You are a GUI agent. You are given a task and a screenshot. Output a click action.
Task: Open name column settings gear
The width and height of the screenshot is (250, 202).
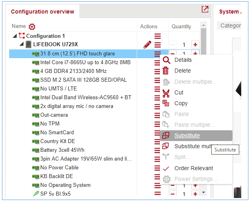[x=32, y=27]
